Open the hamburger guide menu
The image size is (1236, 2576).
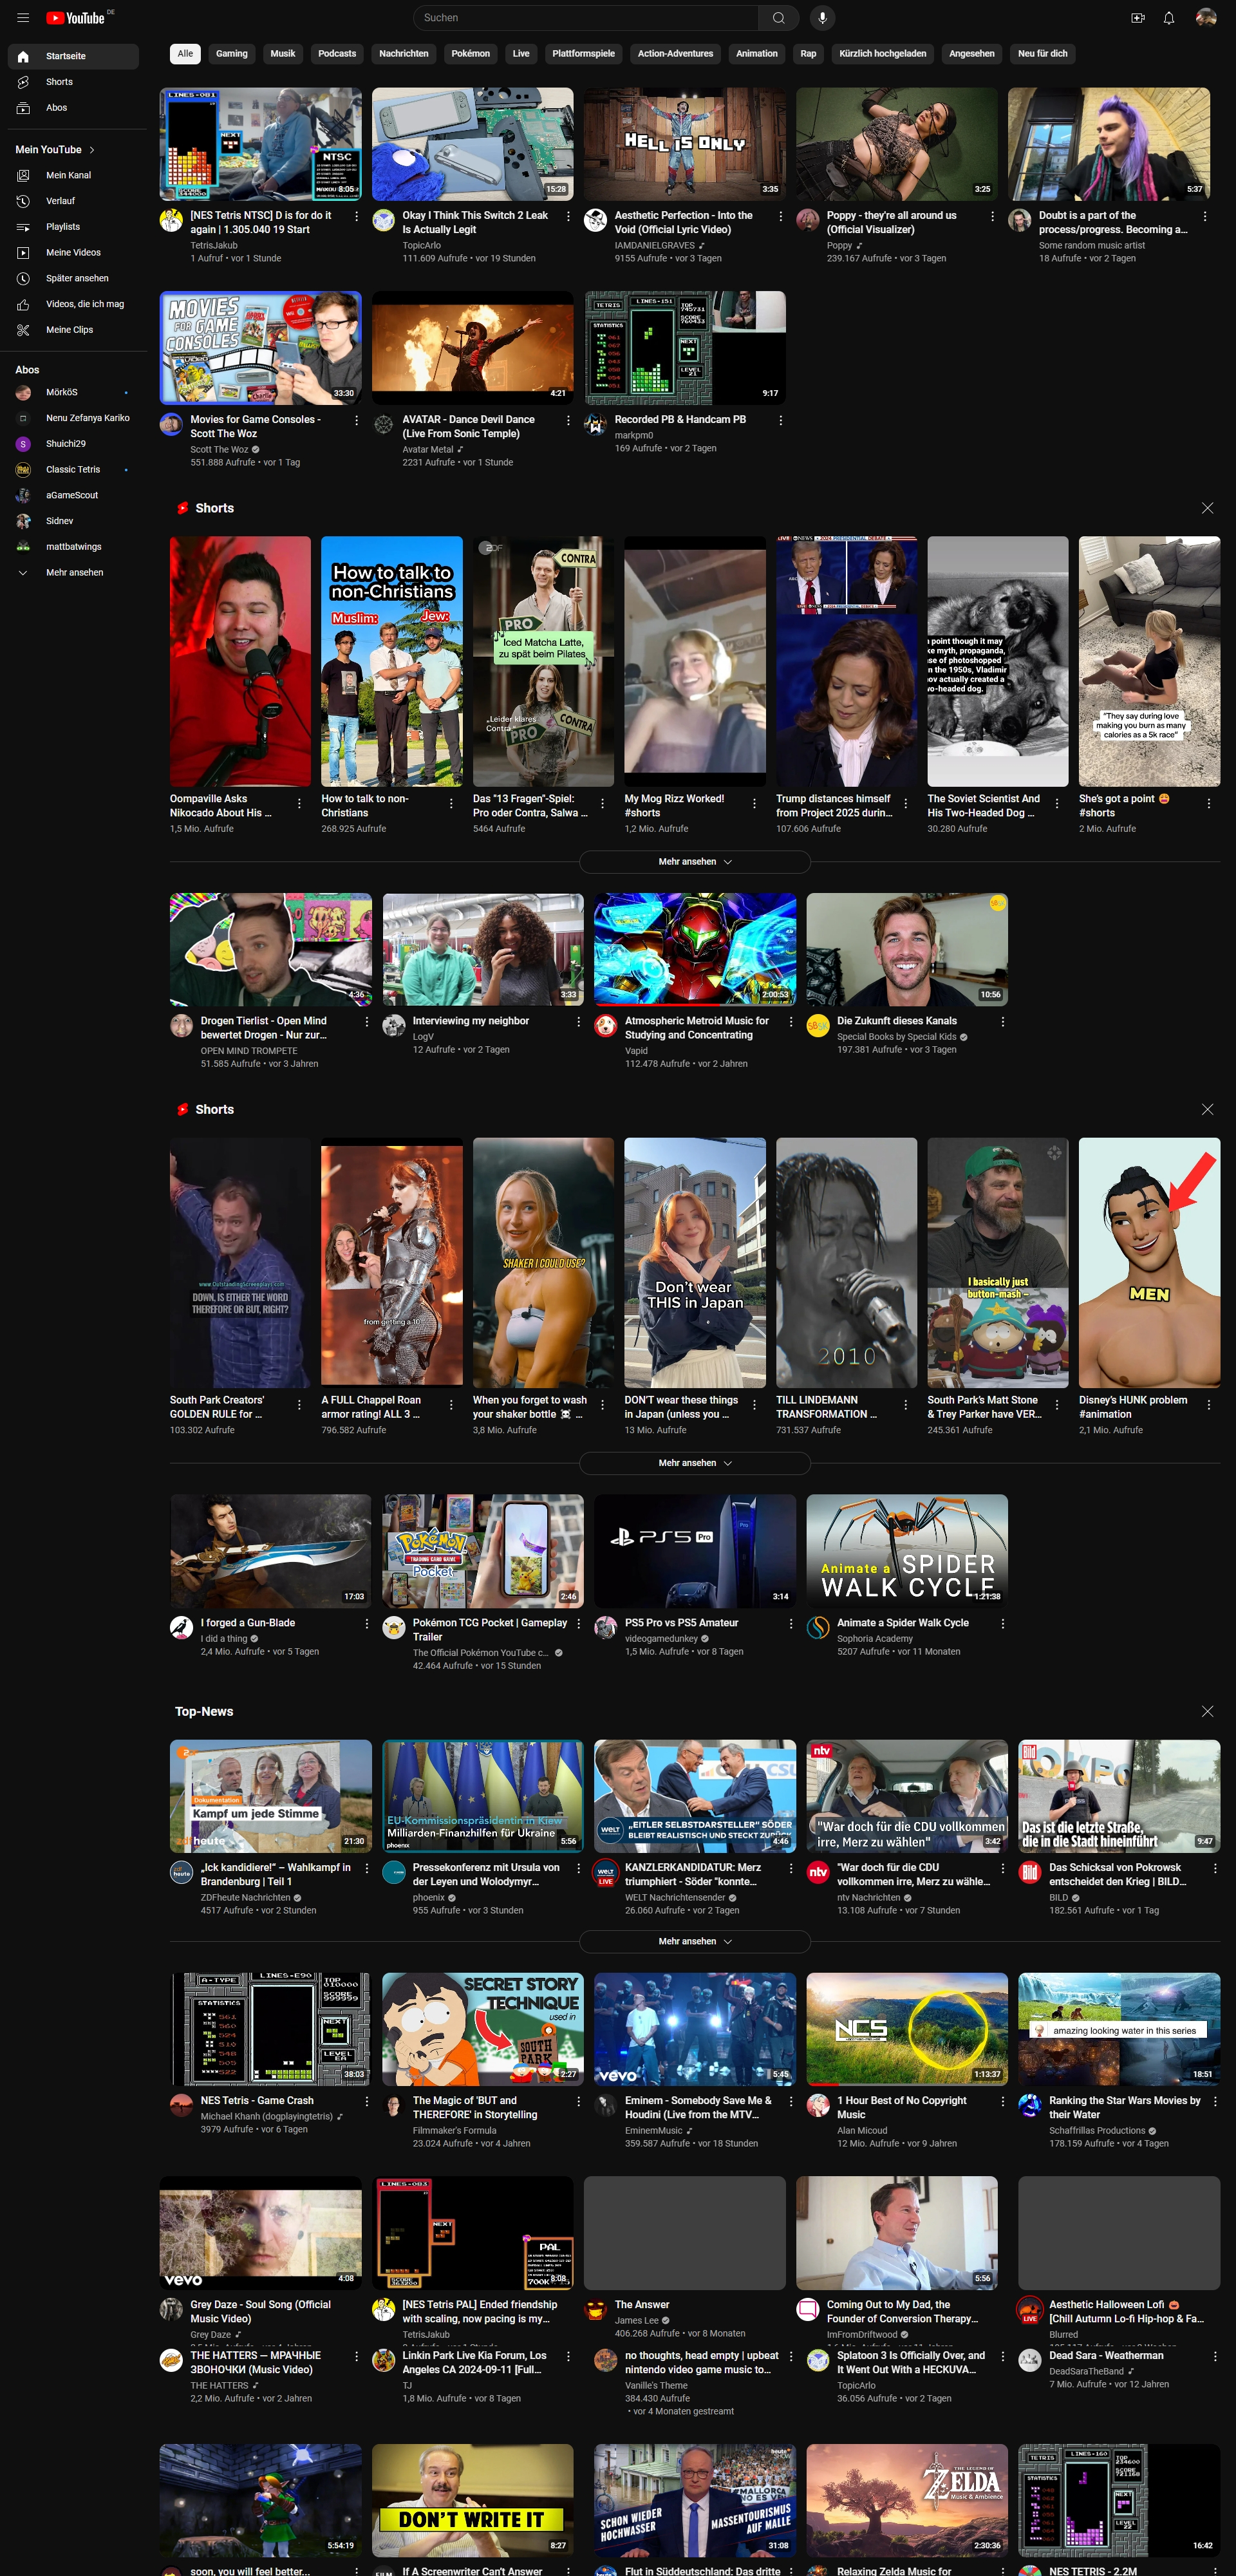[x=23, y=18]
